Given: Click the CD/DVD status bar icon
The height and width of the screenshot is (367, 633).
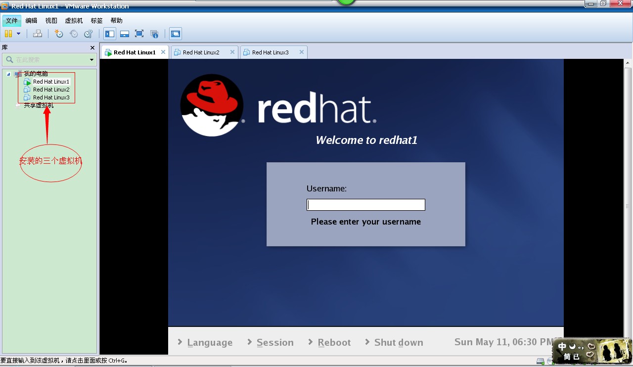Looking at the screenshot, I should tap(549, 362).
